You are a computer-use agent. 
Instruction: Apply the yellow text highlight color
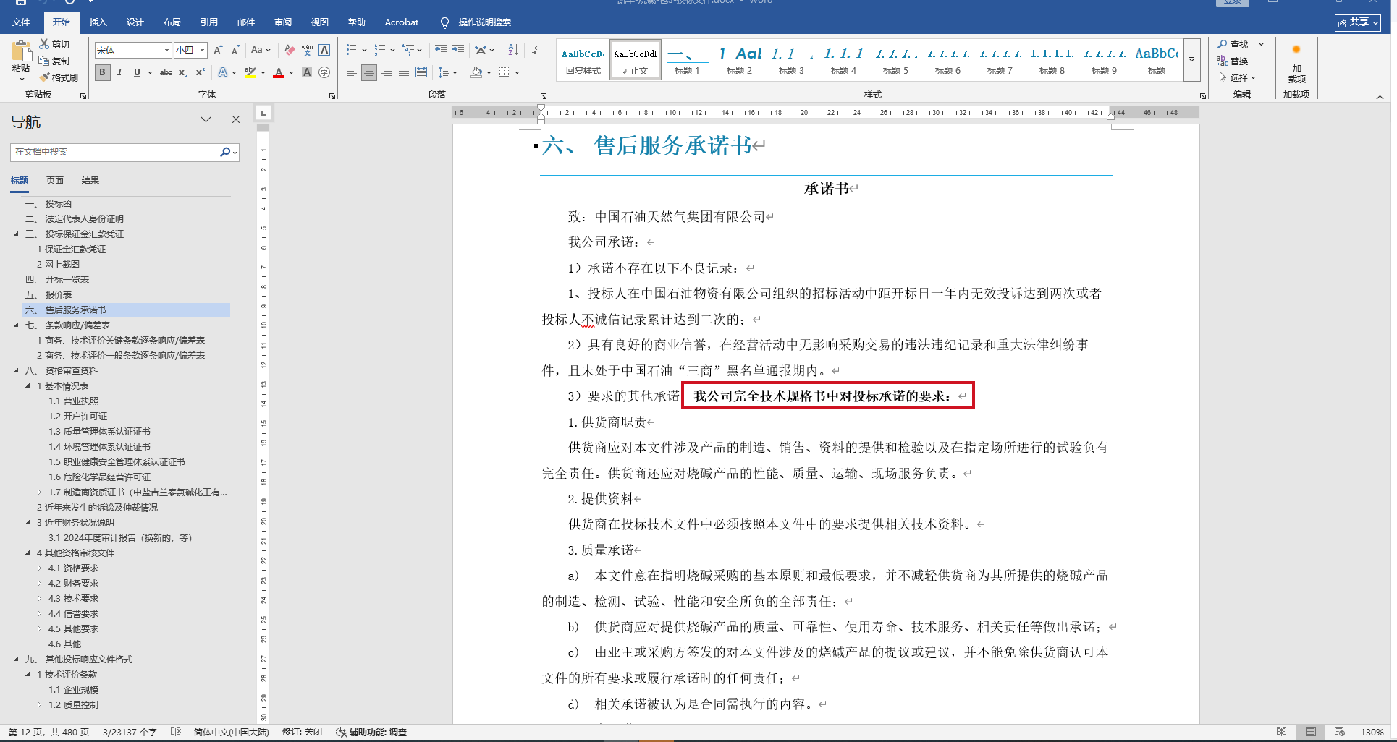tap(250, 72)
